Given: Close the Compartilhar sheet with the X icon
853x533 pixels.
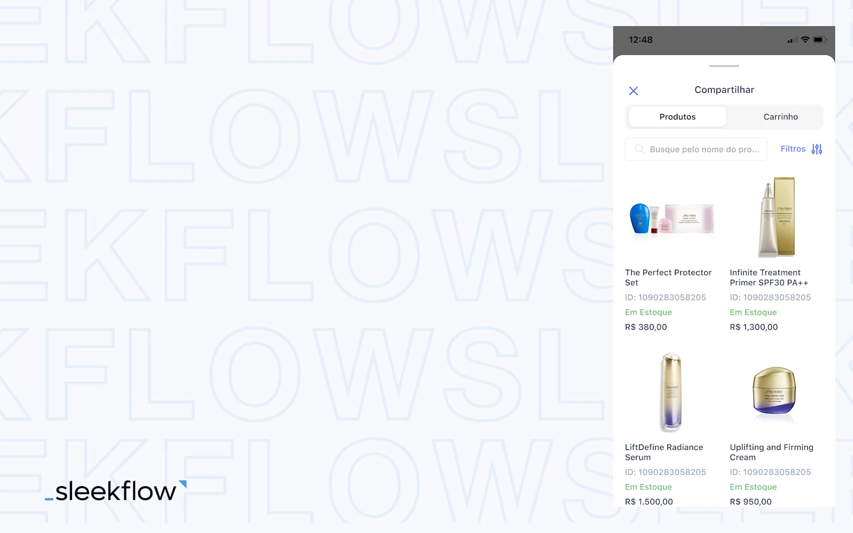Looking at the screenshot, I should point(633,91).
